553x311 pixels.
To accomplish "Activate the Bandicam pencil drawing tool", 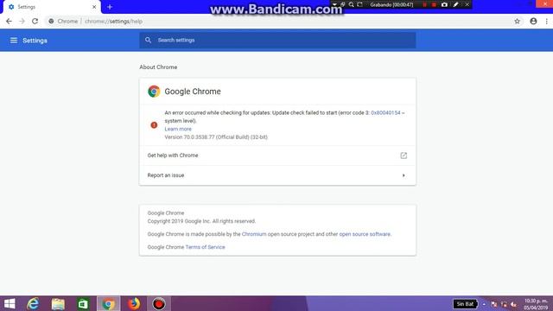I will [x=456, y=4].
